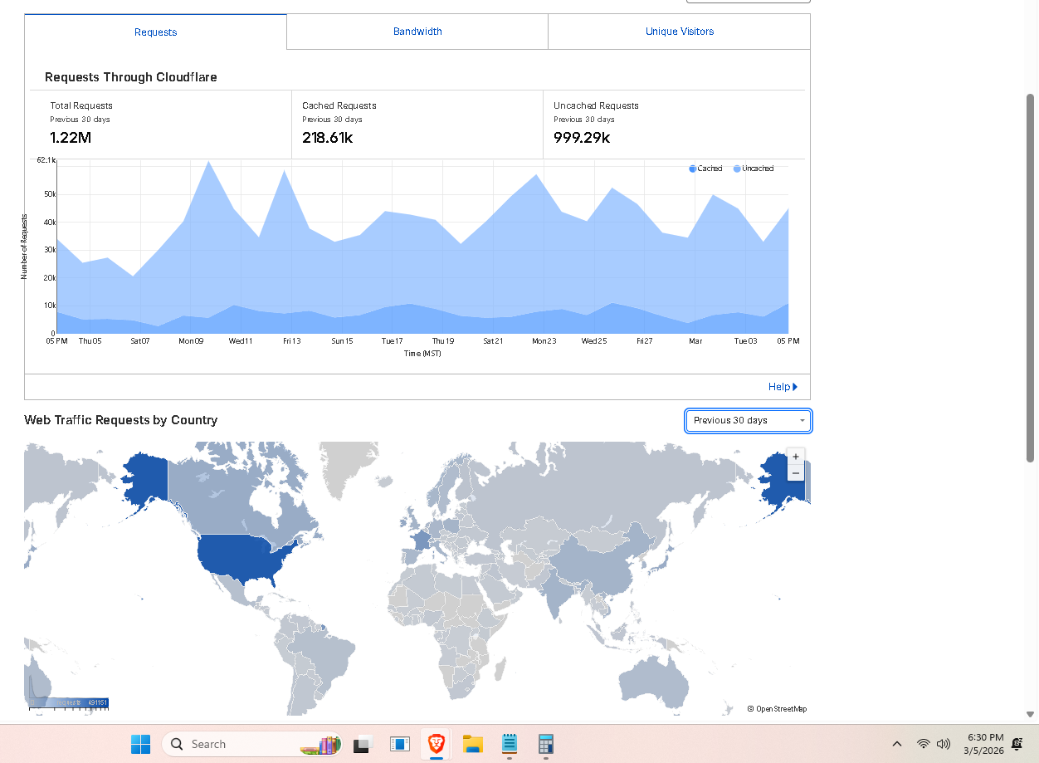This screenshot has height=763, width=1039.
Task: Open the OpenStreetMap attribution link
Action: 780,709
